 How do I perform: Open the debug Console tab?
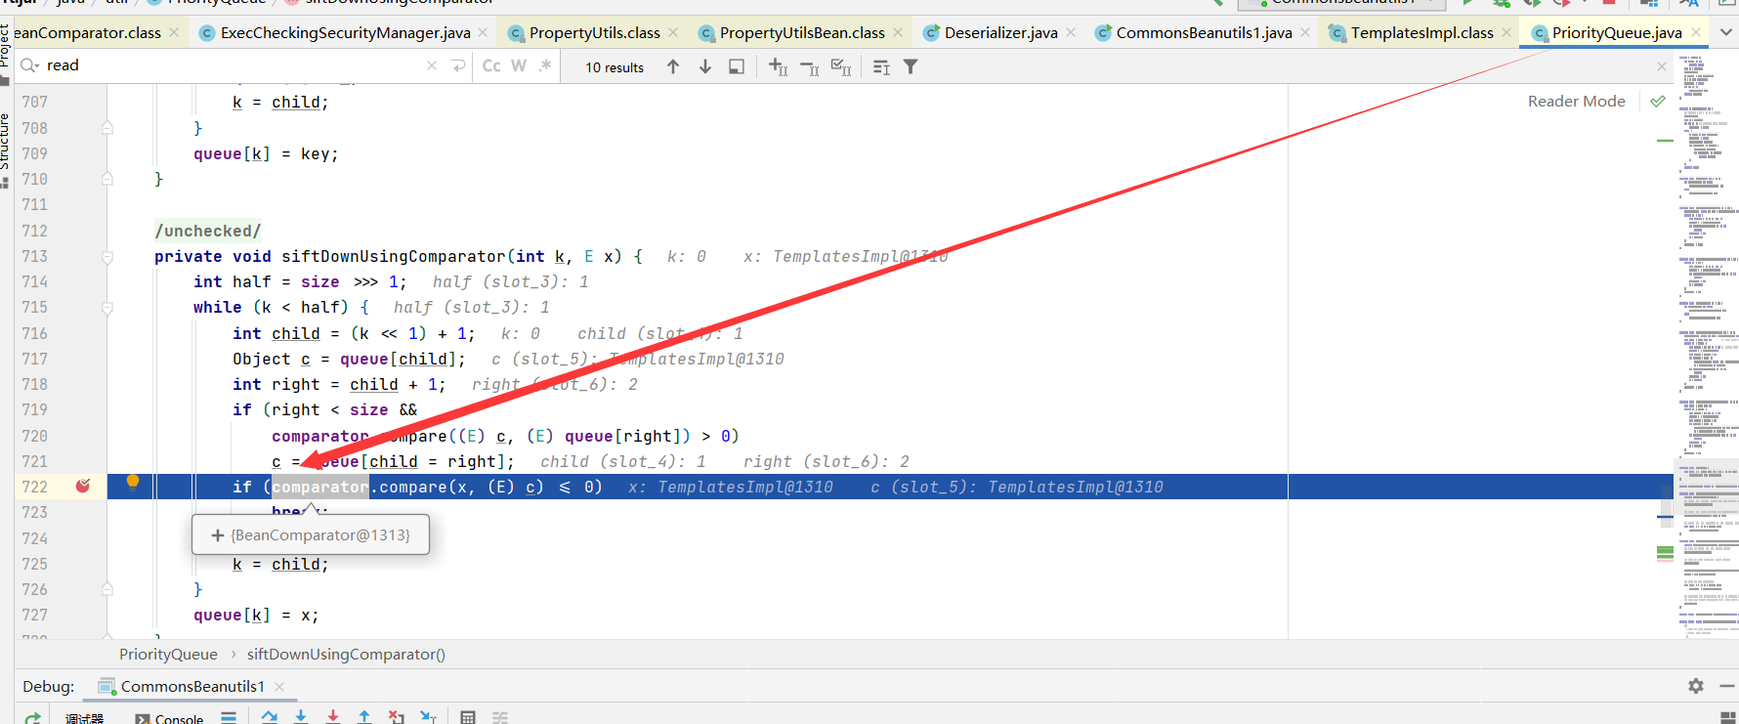[x=169, y=718]
